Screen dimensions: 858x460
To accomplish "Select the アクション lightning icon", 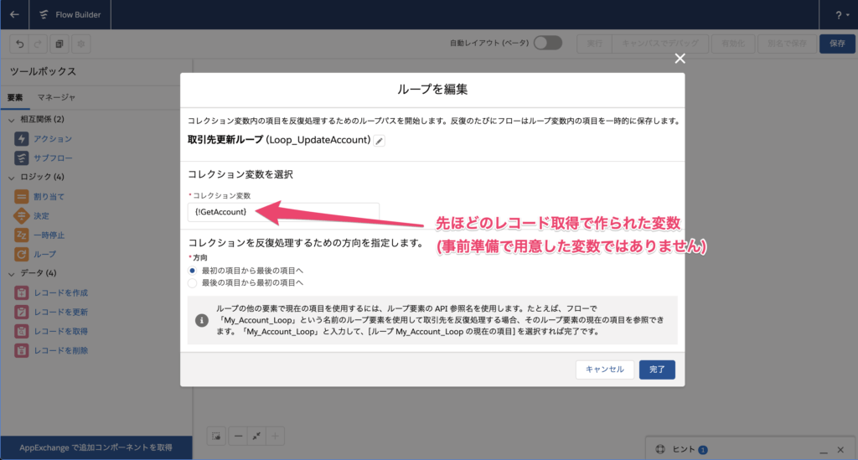I will (21, 139).
